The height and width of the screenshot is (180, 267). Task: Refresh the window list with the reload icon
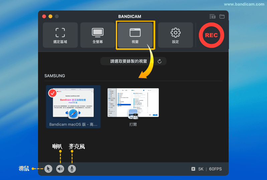click(x=160, y=61)
